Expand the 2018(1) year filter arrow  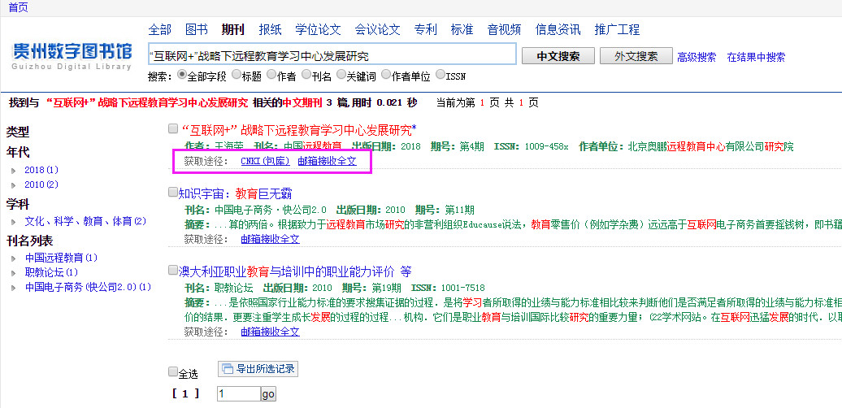tap(14, 171)
